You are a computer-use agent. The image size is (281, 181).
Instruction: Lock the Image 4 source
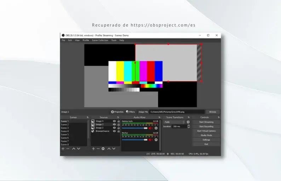pyautogui.click(x=119, y=121)
